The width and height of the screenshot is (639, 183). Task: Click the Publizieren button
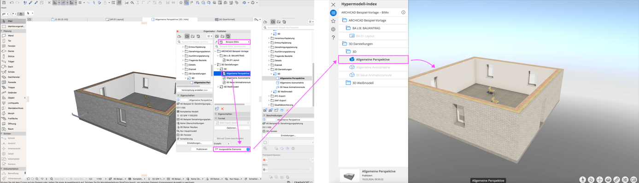coord(202,149)
